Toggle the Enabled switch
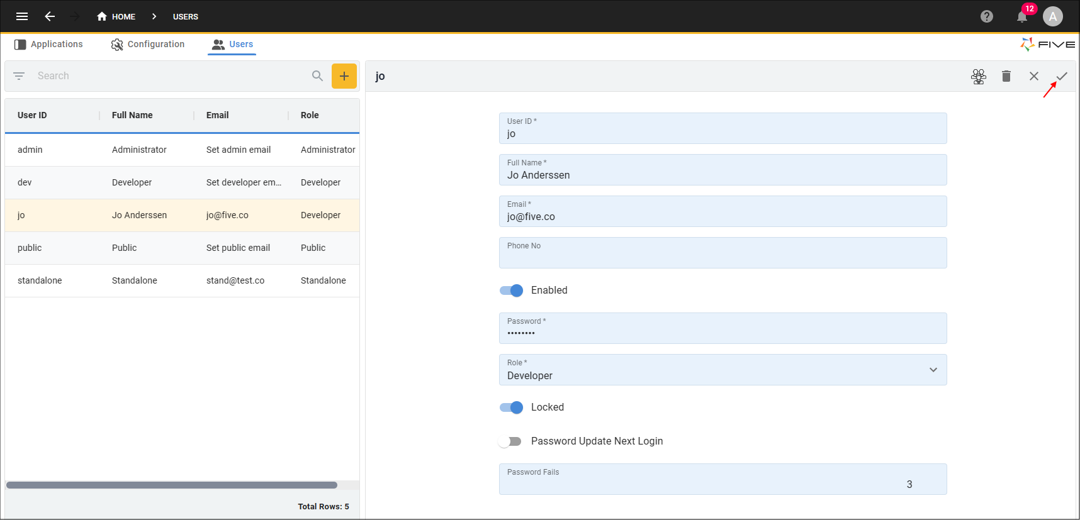 [511, 290]
